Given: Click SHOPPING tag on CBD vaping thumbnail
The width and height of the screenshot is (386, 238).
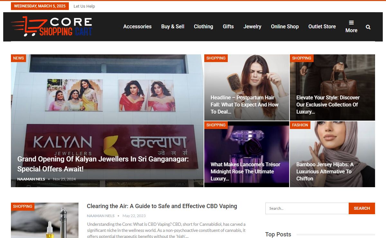Looking at the screenshot, I should [x=23, y=206].
